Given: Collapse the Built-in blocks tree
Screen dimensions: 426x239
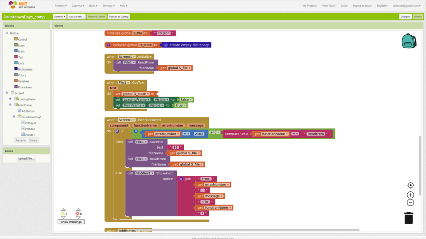Looking at the screenshot, I should coord(7,33).
